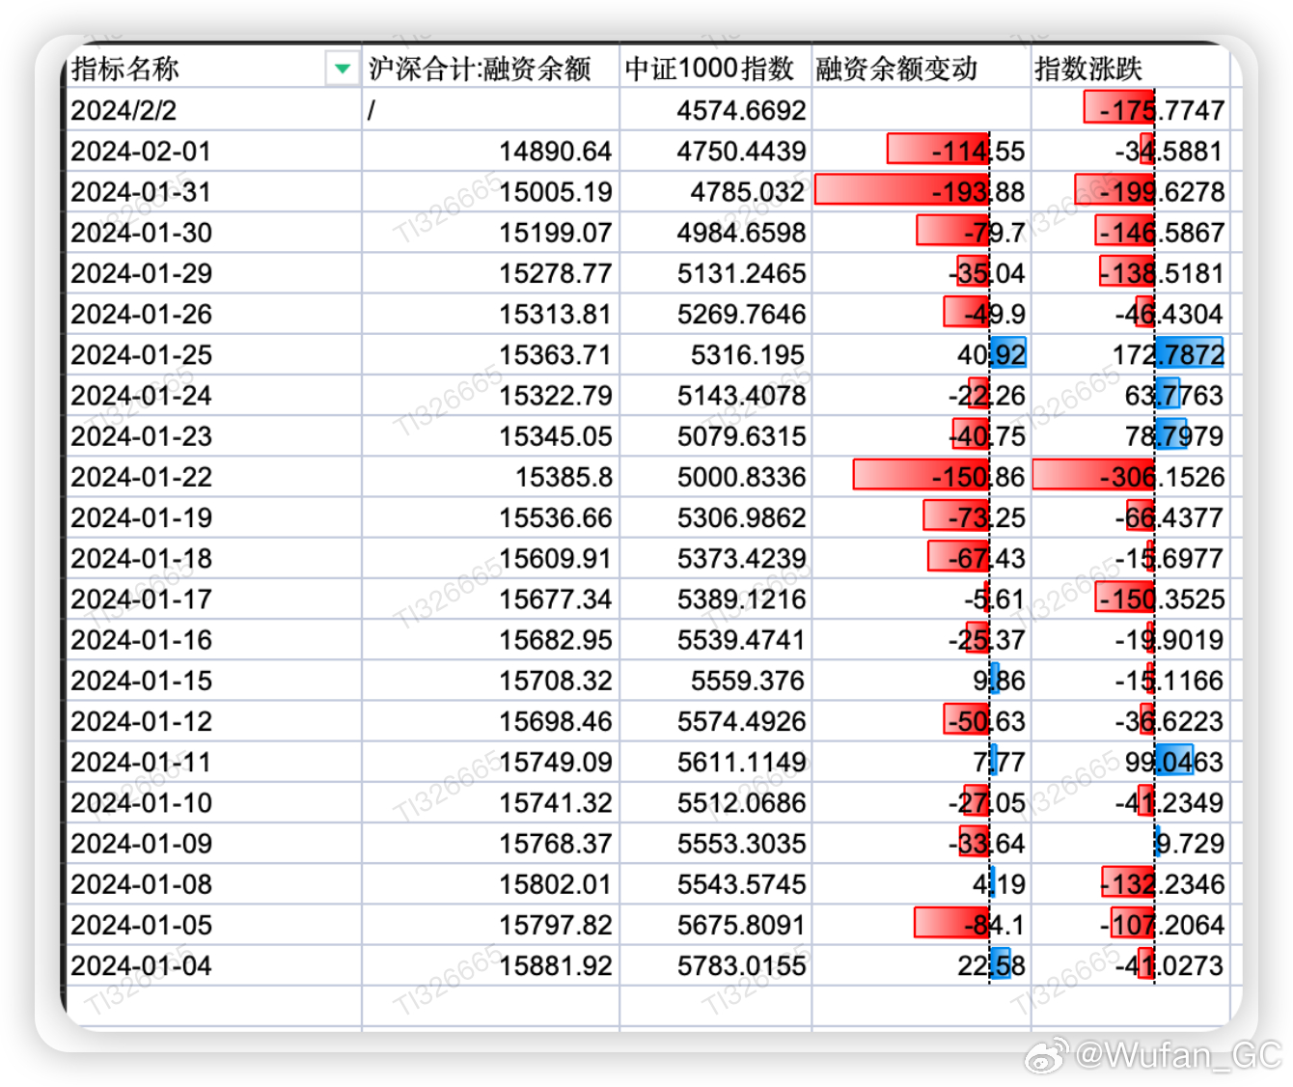
Task: Click the balance cell 15708.32
Action: tap(490, 680)
